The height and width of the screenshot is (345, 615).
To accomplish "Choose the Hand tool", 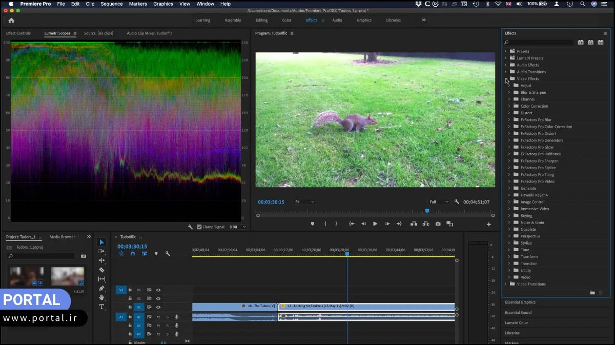I will tap(101, 297).
